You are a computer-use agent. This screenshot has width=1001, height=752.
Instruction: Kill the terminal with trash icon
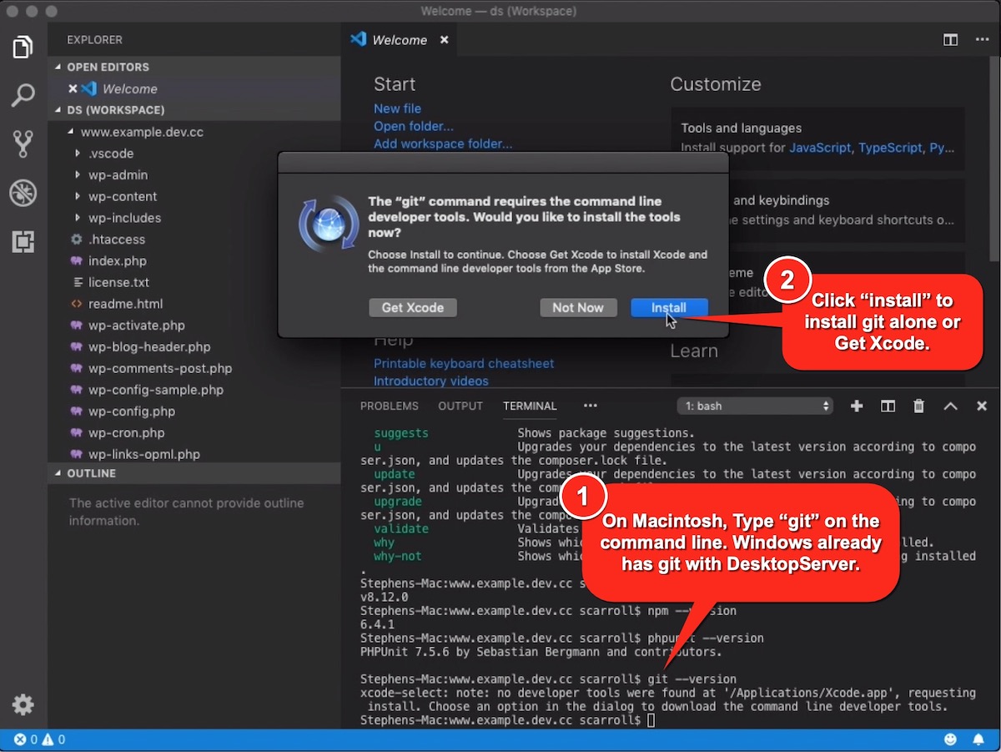pyautogui.click(x=918, y=406)
